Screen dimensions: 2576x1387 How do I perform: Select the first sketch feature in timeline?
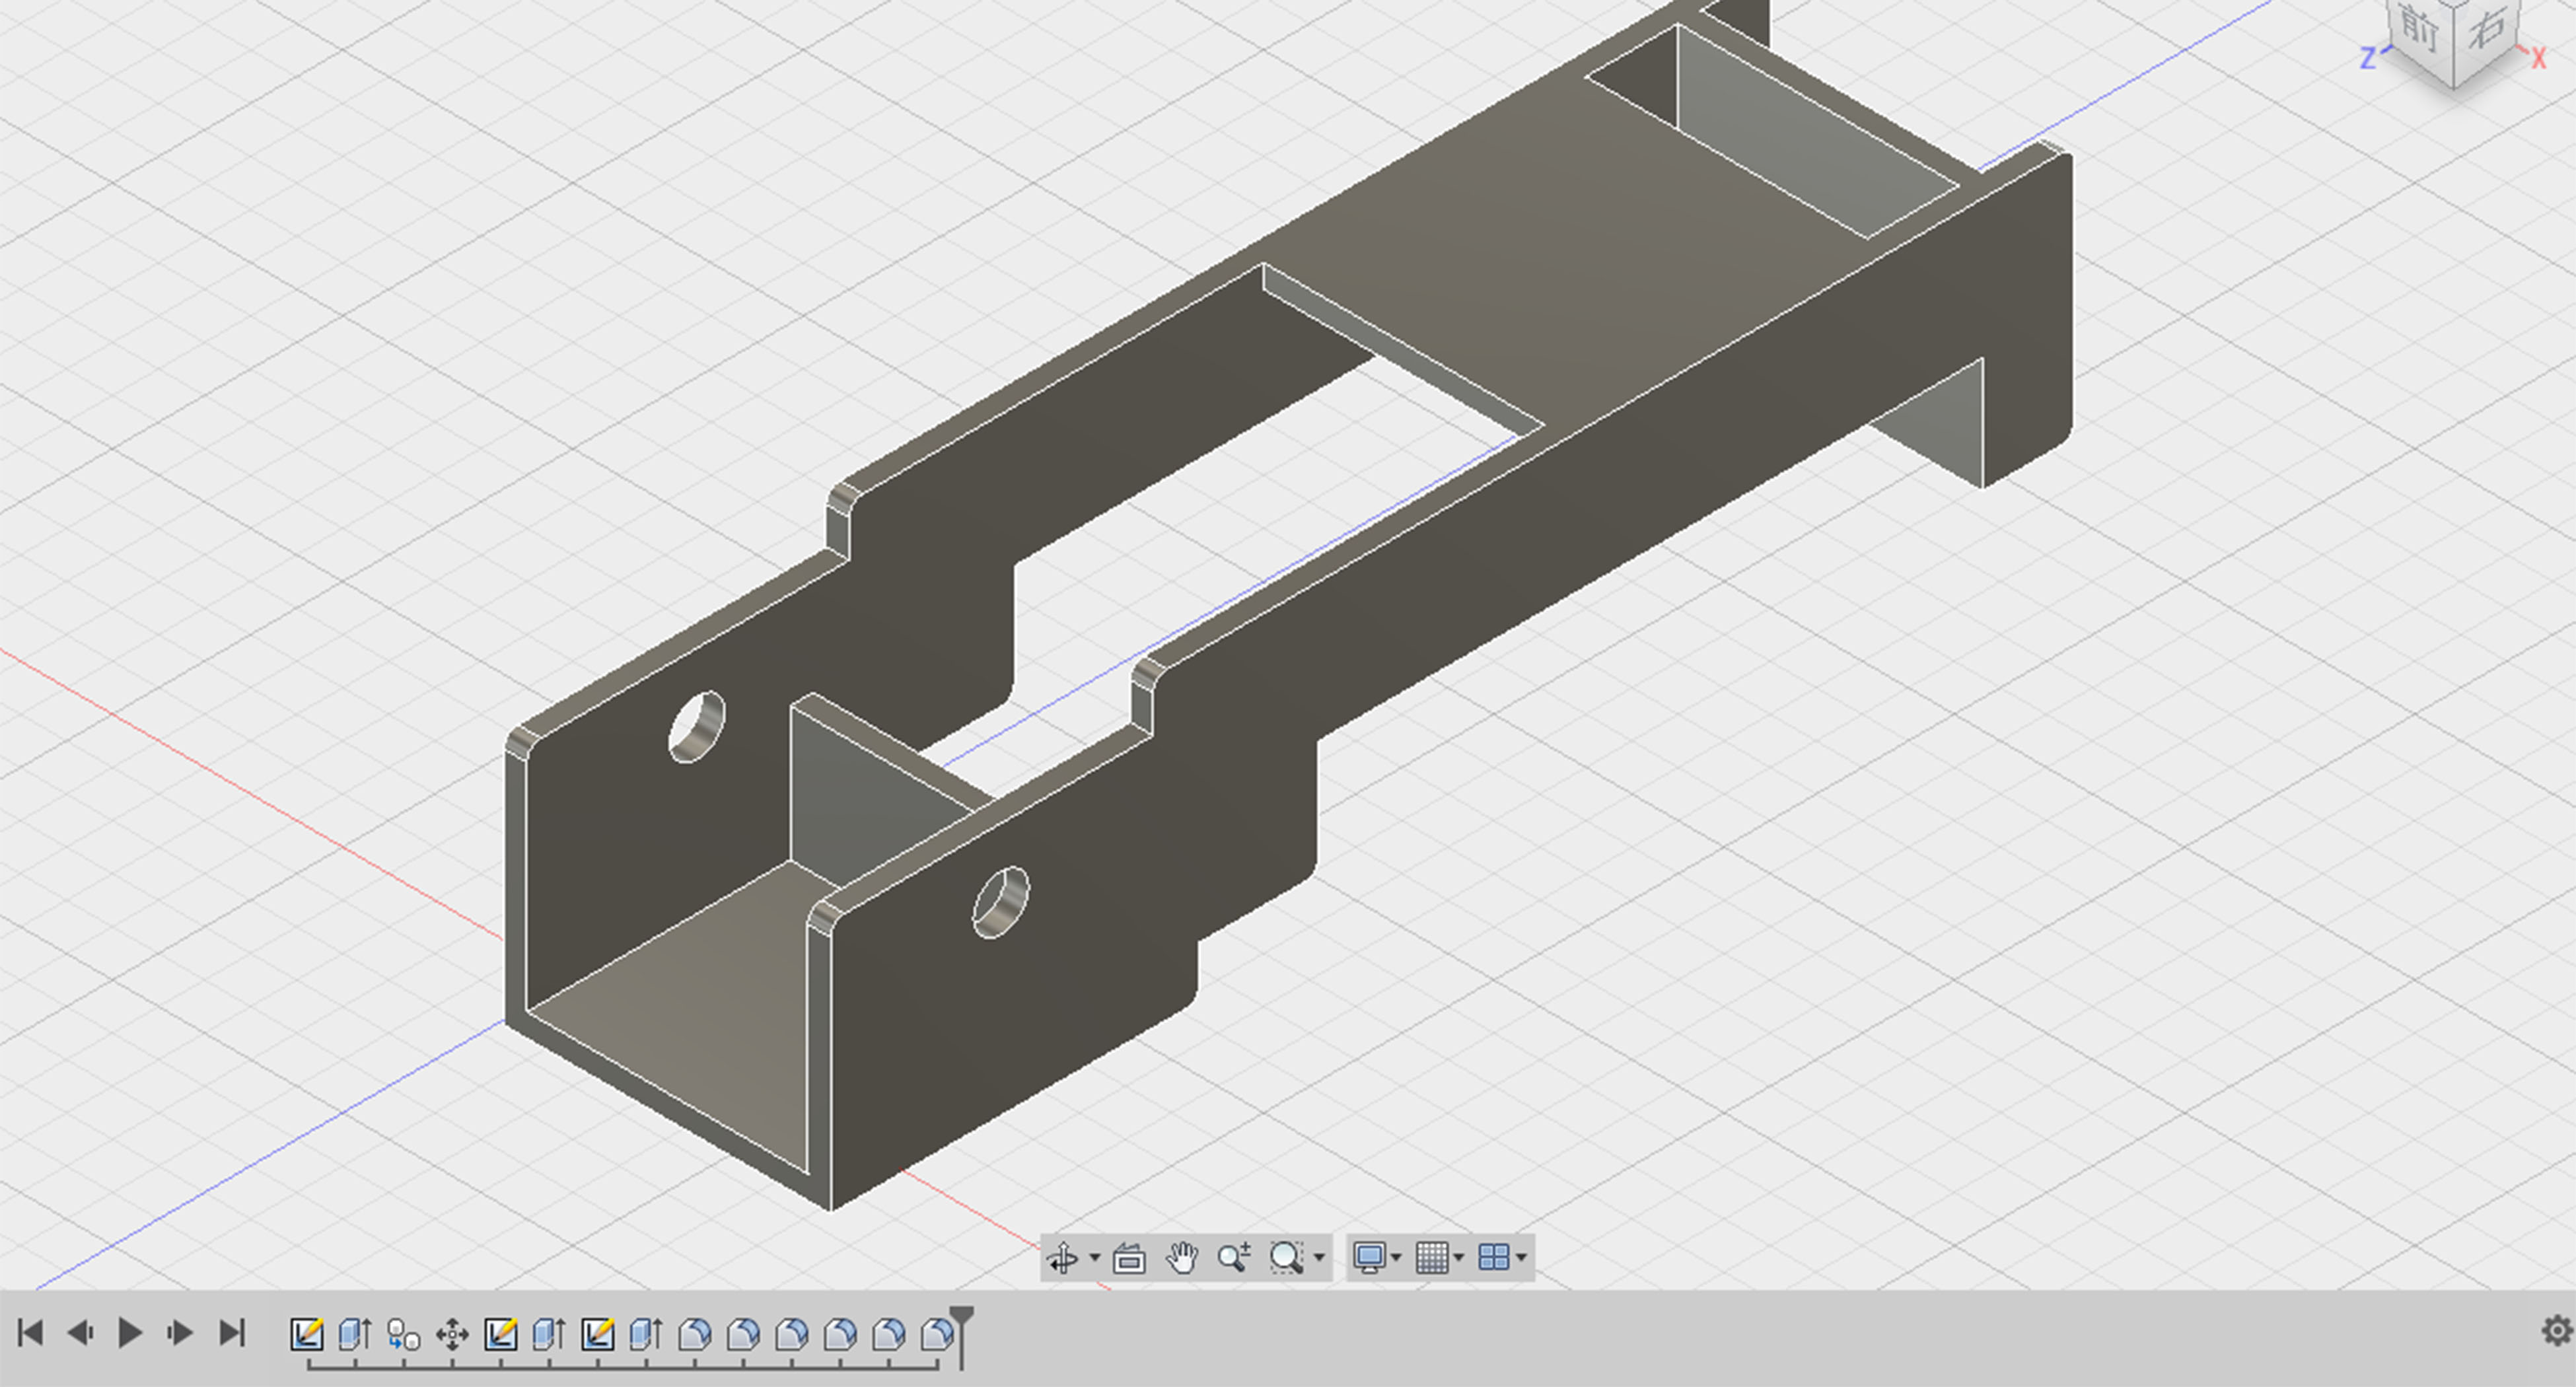pyautogui.click(x=306, y=1334)
